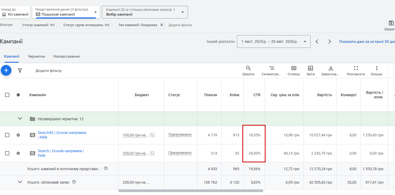Click Показати дані за останні 30 днів link
This screenshot has height=195, width=395.
pyautogui.click(x=367, y=41)
